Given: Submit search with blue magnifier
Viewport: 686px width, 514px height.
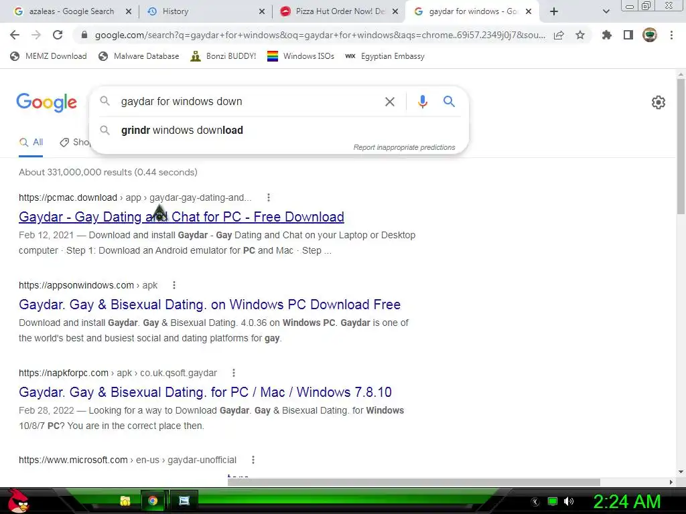Looking at the screenshot, I should pos(449,102).
